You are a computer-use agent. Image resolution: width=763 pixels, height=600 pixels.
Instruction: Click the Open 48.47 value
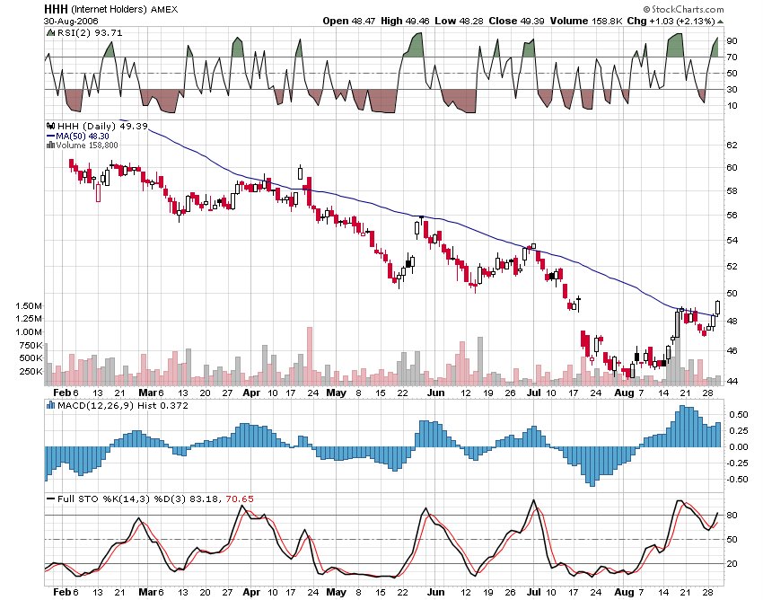click(349, 21)
